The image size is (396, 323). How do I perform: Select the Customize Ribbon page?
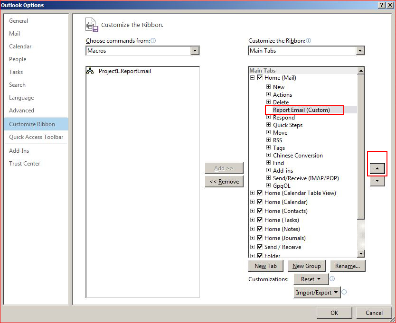click(36, 124)
